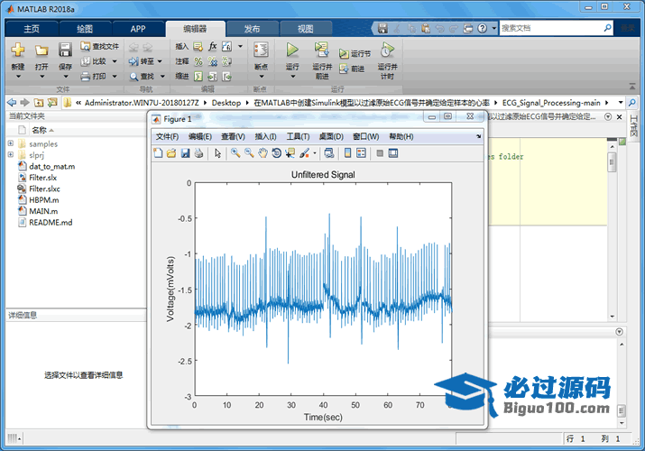Click the Advance button
Viewport: 645px width, 451px height.
pyautogui.click(x=352, y=69)
